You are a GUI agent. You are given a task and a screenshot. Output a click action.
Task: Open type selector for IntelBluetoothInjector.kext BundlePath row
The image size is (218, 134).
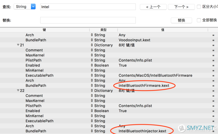tap(92, 131)
